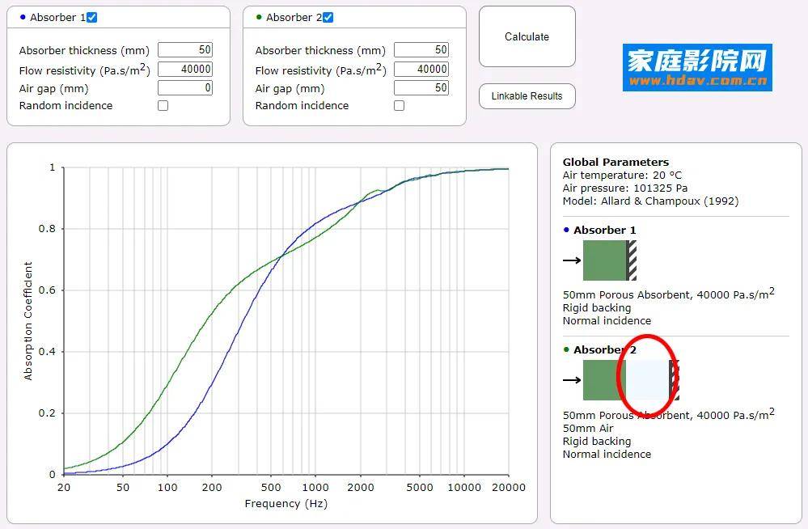Screen dimensions: 808x529
Task: Click Absorber 1 air gap field
Action: [x=185, y=88]
